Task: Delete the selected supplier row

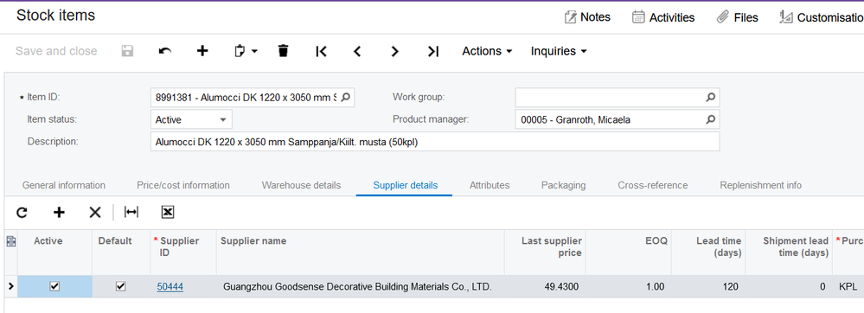Action: tap(95, 212)
